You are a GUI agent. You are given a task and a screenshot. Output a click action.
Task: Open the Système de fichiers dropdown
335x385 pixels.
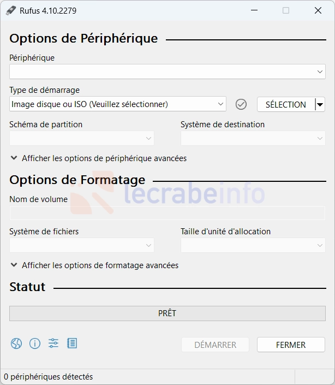(x=81, y=245)
